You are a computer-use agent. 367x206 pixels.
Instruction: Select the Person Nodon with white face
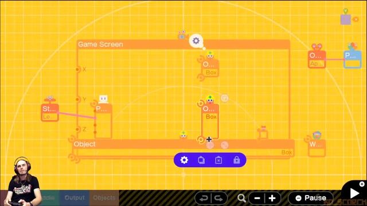click(x=103, y=121)
